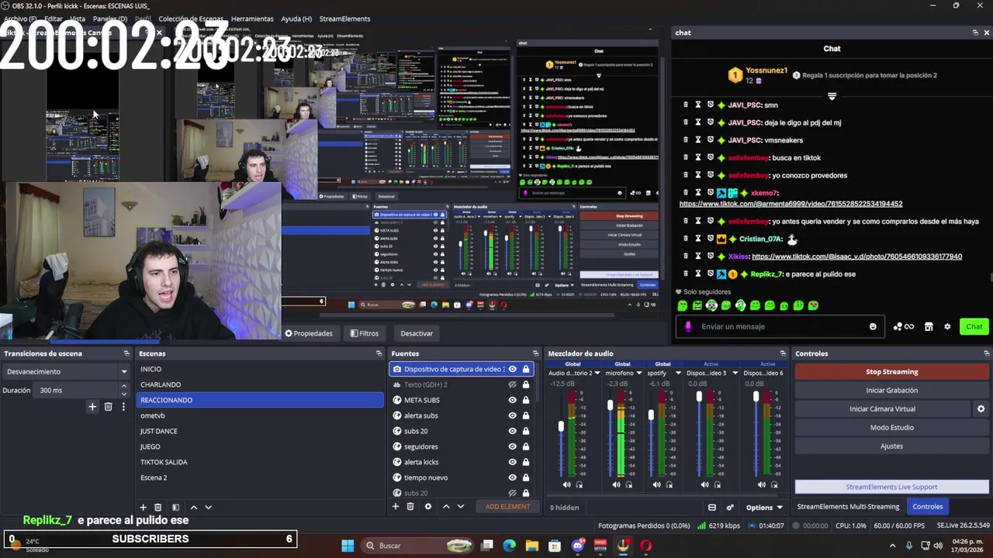Add a transition with the plus icon
This screenshot has height=558, width=993.
coord(92,406)
